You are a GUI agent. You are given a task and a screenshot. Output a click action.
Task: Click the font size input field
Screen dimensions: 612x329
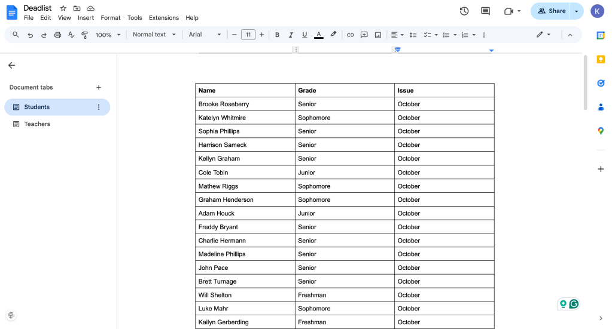click(x=248, y=35)
